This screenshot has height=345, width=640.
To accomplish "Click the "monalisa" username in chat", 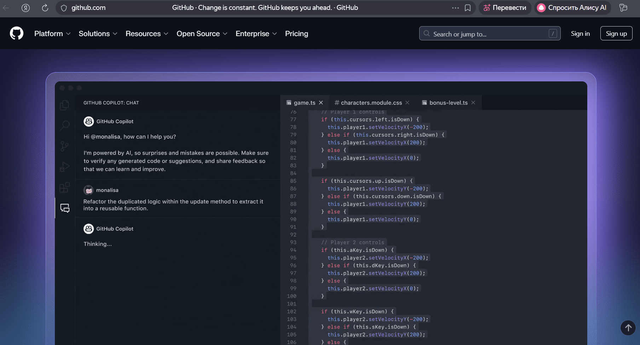I will pyautogui.click(x=107, y=190).
